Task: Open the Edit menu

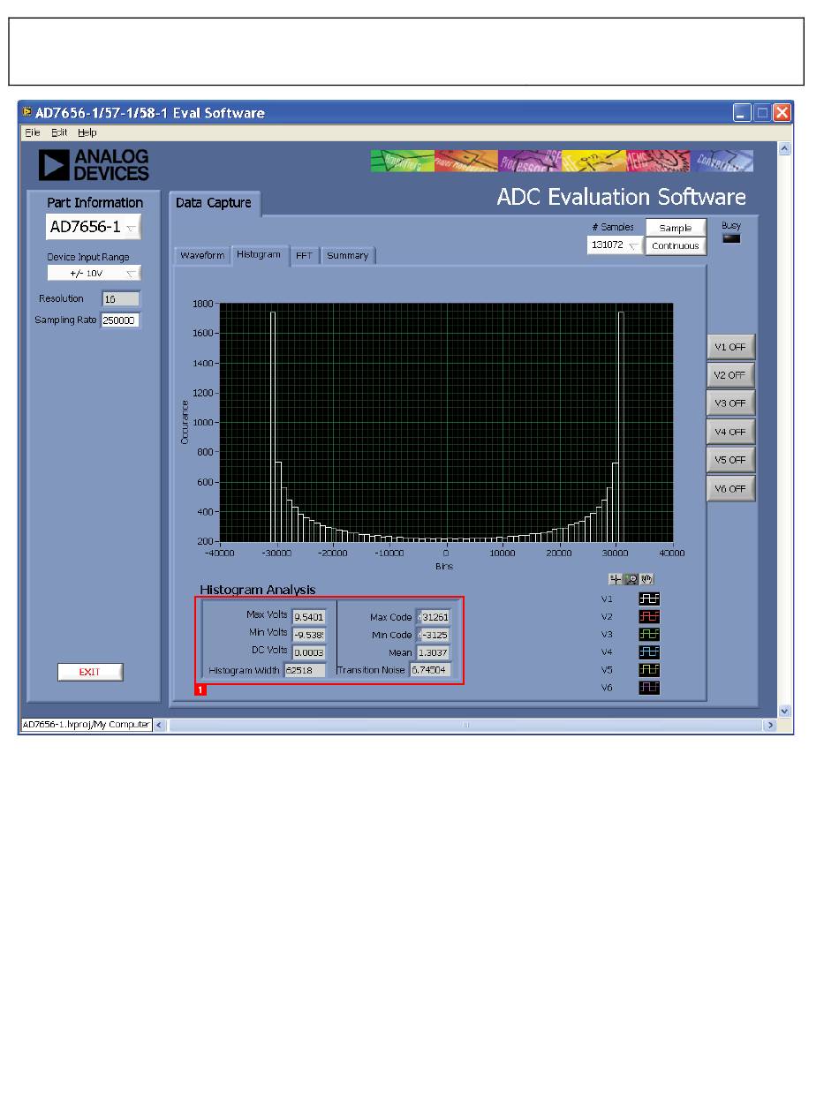Action: [59, 132]
